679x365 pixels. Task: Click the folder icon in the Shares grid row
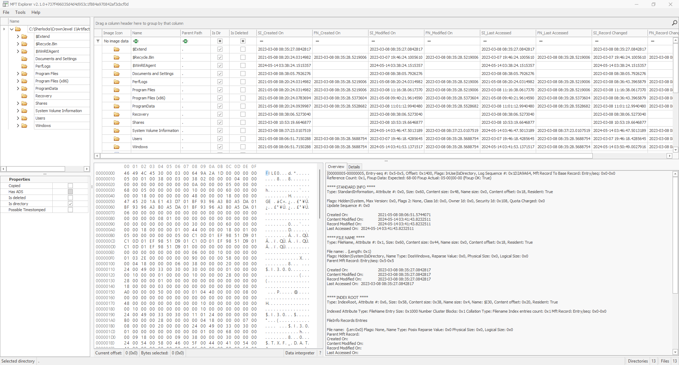pos(116,122)
